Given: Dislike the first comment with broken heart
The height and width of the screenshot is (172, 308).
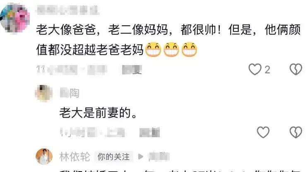Looking at the screenshot, I should click(x=296, y=69).
